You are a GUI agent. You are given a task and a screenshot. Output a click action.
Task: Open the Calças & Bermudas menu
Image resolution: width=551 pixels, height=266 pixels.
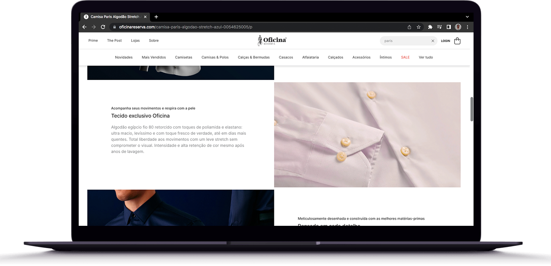254,57
